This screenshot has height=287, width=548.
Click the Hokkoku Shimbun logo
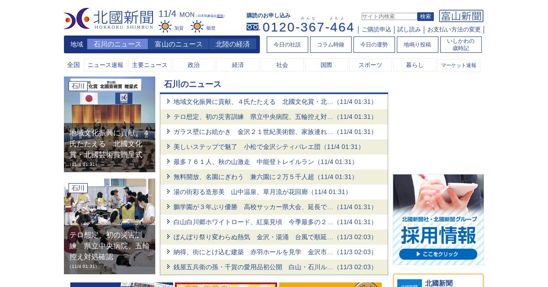tap(109, 19)
